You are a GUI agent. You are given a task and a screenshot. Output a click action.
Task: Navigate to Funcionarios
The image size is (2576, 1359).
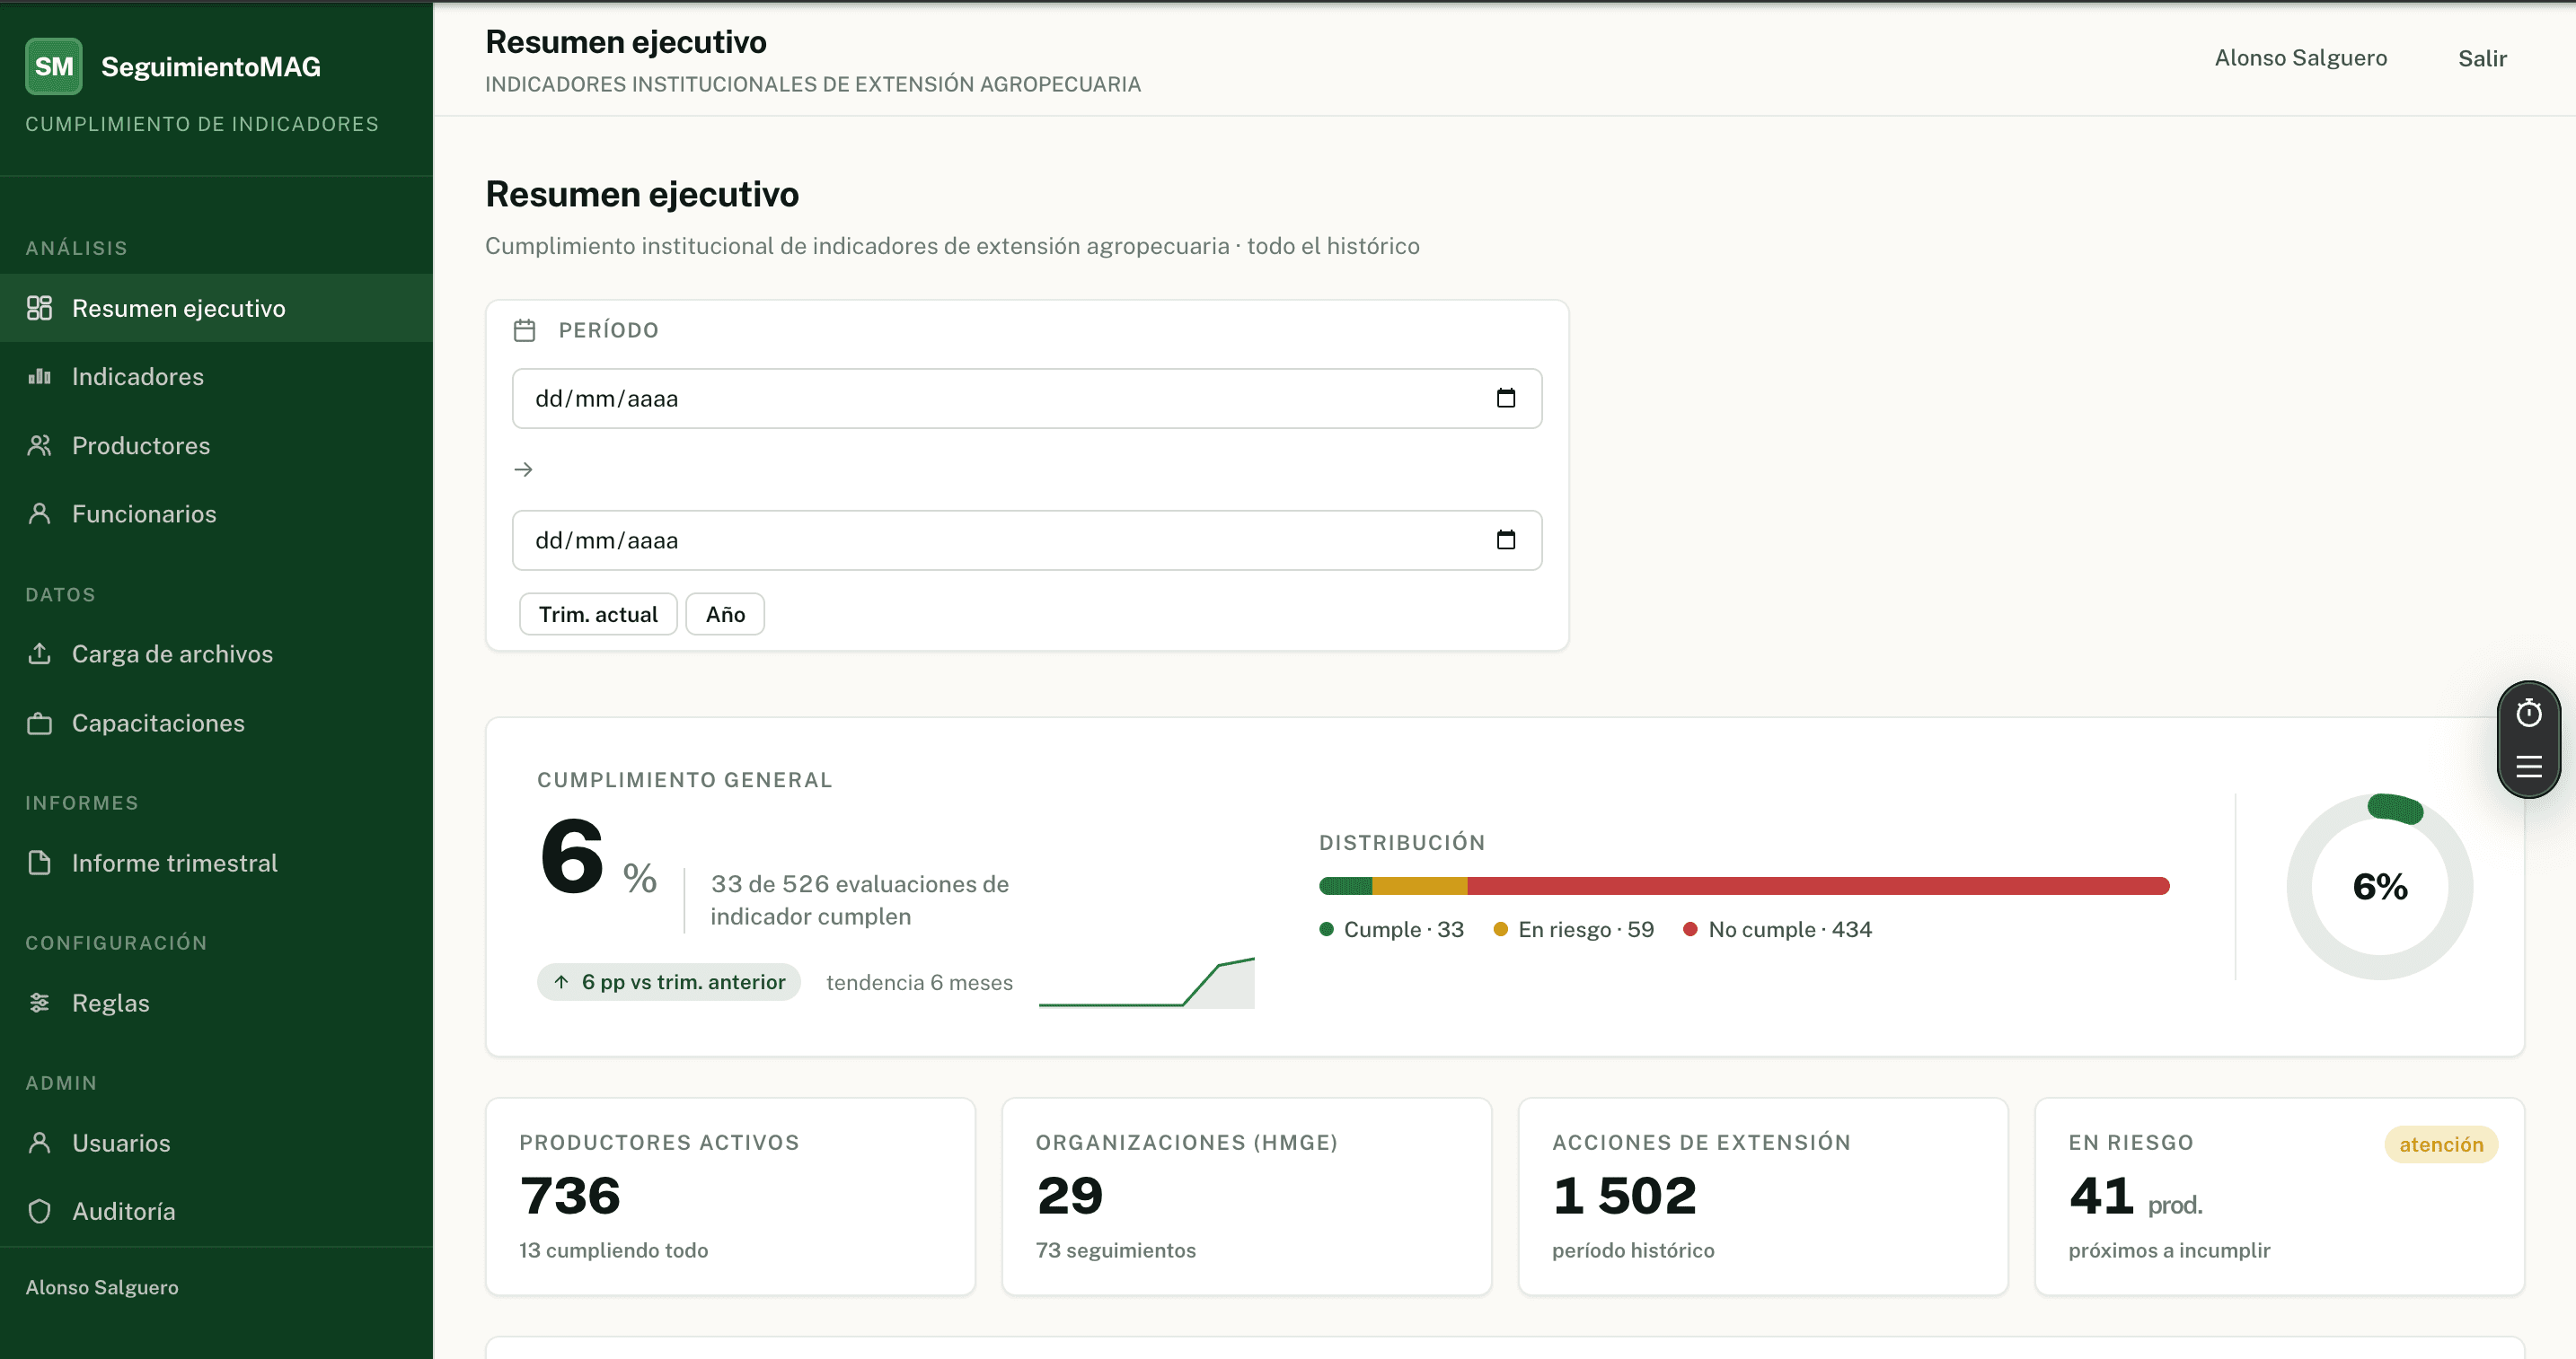tap(216, 513)
